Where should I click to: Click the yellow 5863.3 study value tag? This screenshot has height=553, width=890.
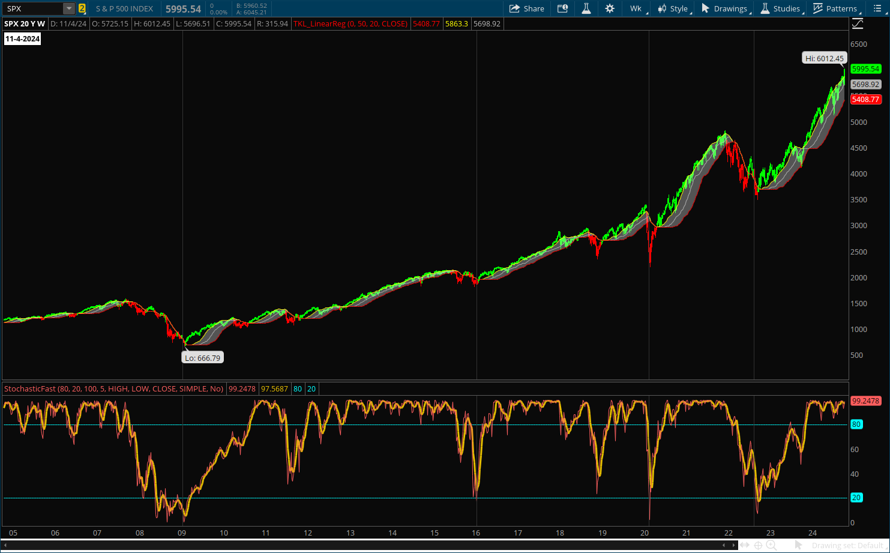(457, 24)
